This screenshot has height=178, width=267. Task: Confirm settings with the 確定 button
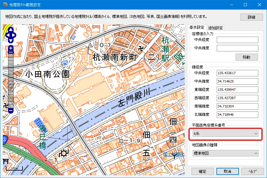[203, 171]
